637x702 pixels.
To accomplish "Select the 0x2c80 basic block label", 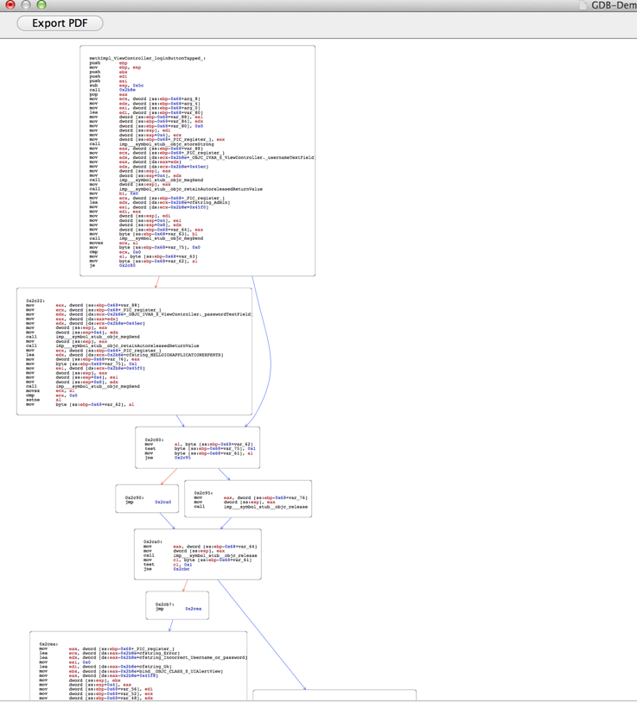I will [x=155, y=440].
